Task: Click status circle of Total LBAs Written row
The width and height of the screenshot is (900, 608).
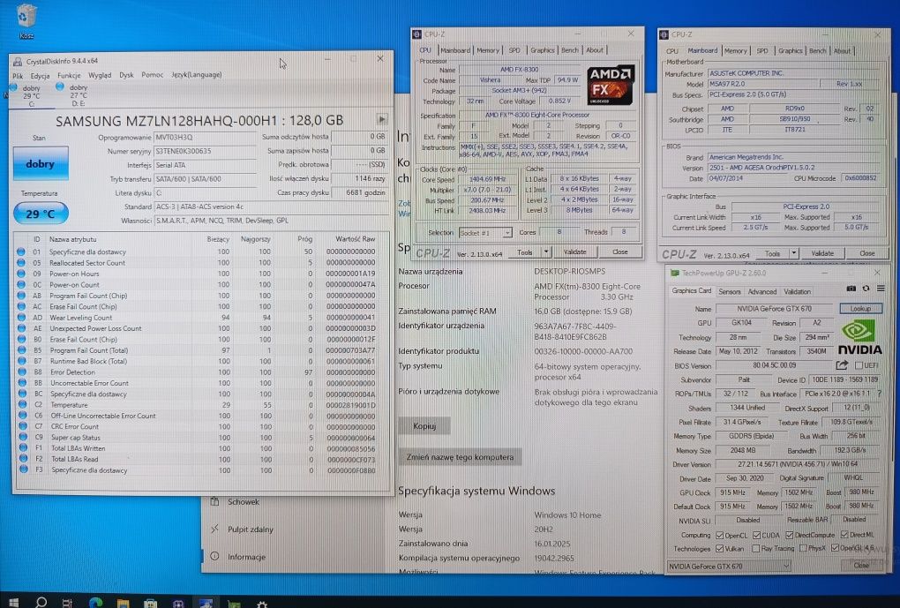Action: click(23, 447)
